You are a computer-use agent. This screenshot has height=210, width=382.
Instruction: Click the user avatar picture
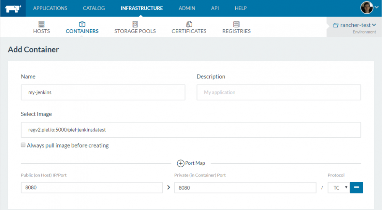click(367, 8)
